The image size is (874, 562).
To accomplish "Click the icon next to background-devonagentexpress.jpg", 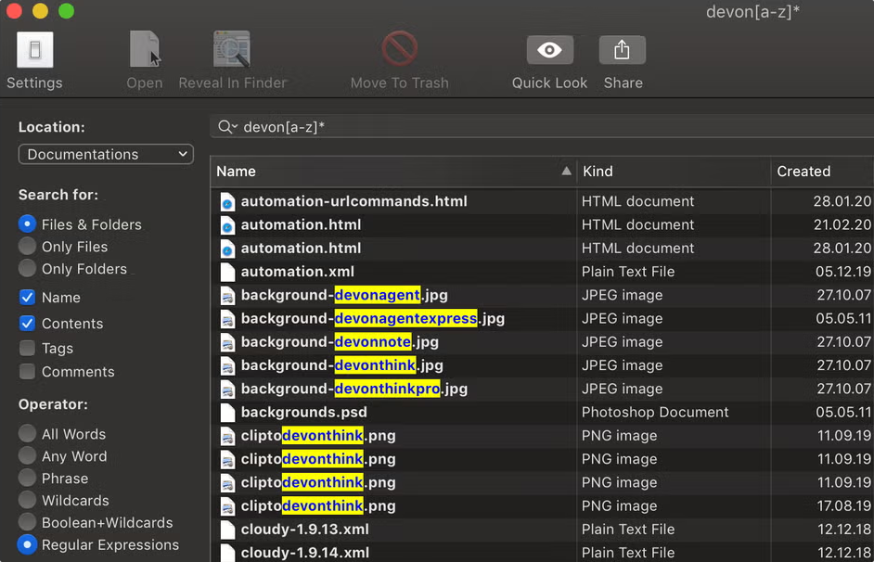I will (227, 319).
